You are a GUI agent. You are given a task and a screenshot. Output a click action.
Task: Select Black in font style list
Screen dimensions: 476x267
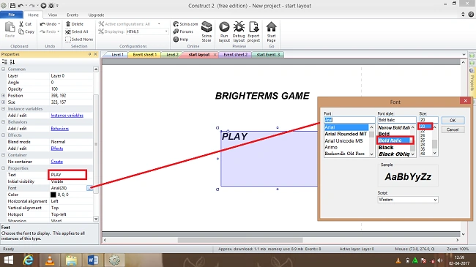386,148
